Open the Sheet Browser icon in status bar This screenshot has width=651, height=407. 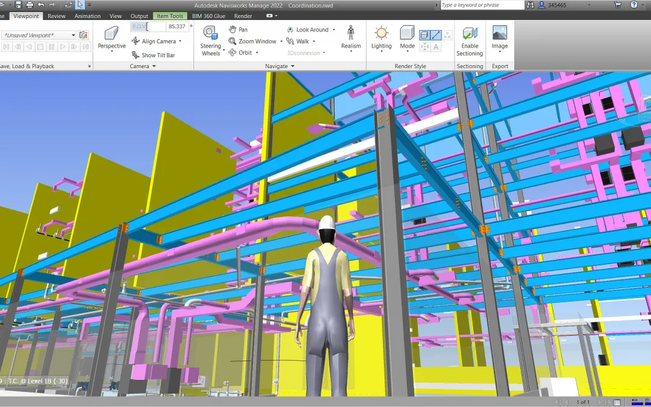pos(617,402)
